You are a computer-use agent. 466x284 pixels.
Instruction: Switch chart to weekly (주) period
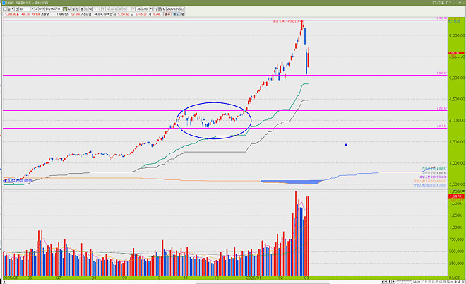click(69, 9)
